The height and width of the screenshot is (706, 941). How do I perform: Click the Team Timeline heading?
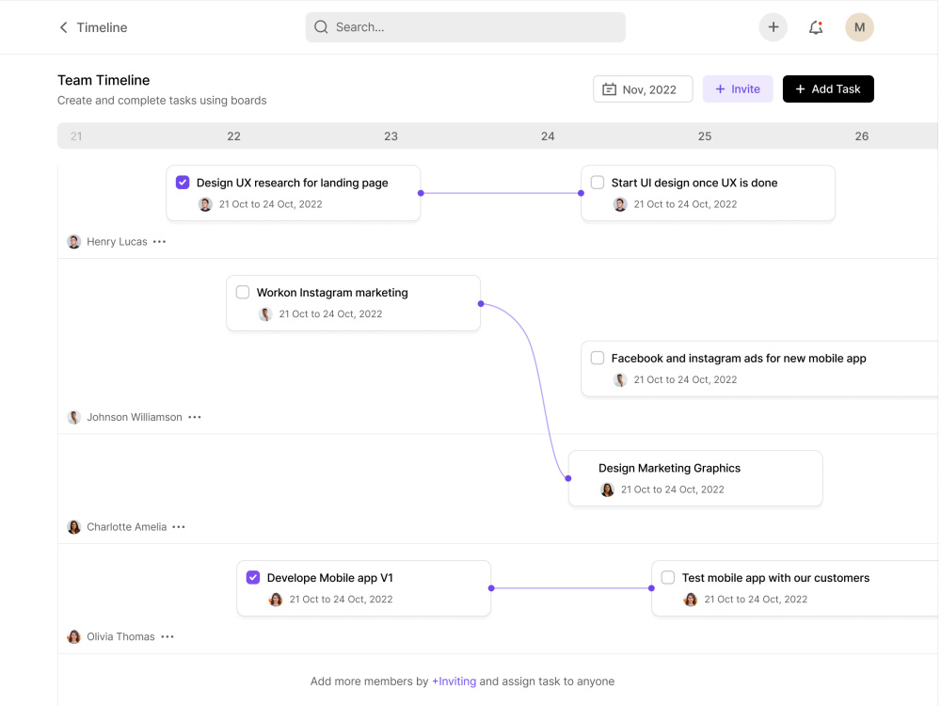click(104, 80)
